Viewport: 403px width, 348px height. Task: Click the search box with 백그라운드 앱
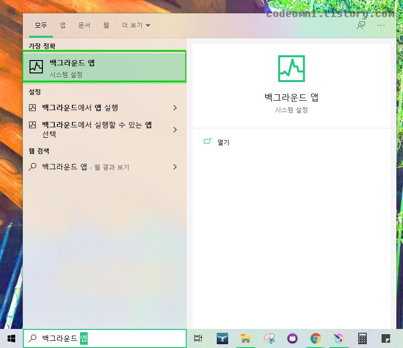[105, 338]
